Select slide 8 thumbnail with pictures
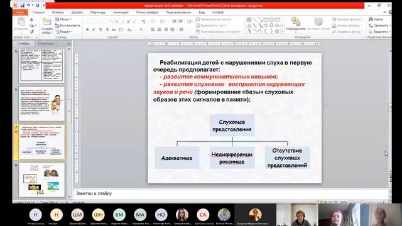Screen dimensions: 402x226 (x=42, y=180)
